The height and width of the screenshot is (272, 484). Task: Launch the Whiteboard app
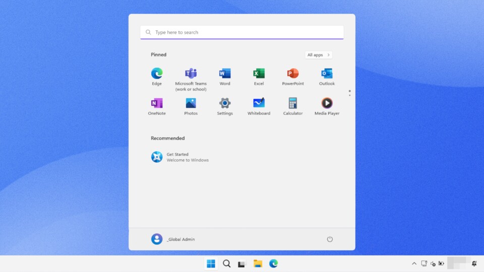(259, 106)
